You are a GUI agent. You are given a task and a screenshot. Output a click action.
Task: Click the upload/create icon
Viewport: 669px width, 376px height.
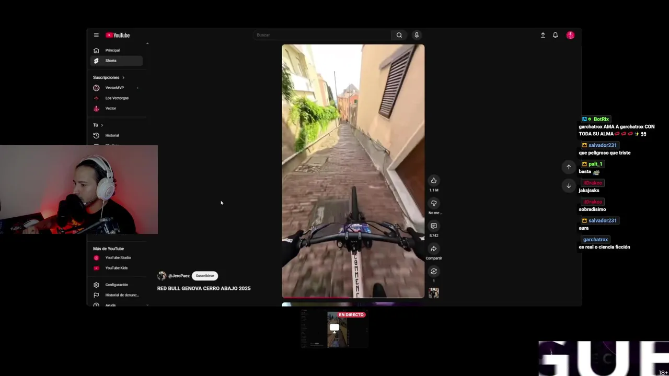pyautogui.click(x=543, y=35)
